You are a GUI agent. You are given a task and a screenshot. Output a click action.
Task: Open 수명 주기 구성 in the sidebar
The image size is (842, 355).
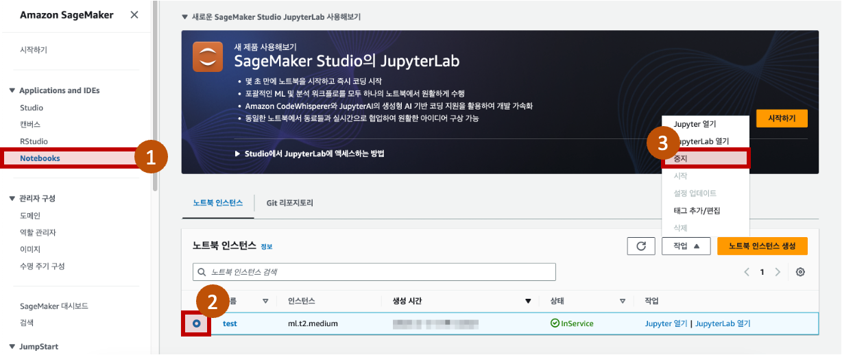pos(42,266)
